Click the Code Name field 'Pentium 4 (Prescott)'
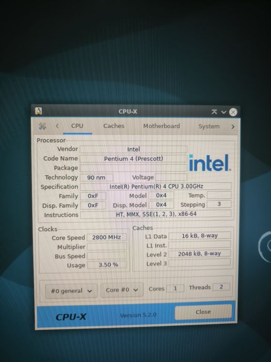Screen dimensions: 271x362 click(x=133, y=159)
